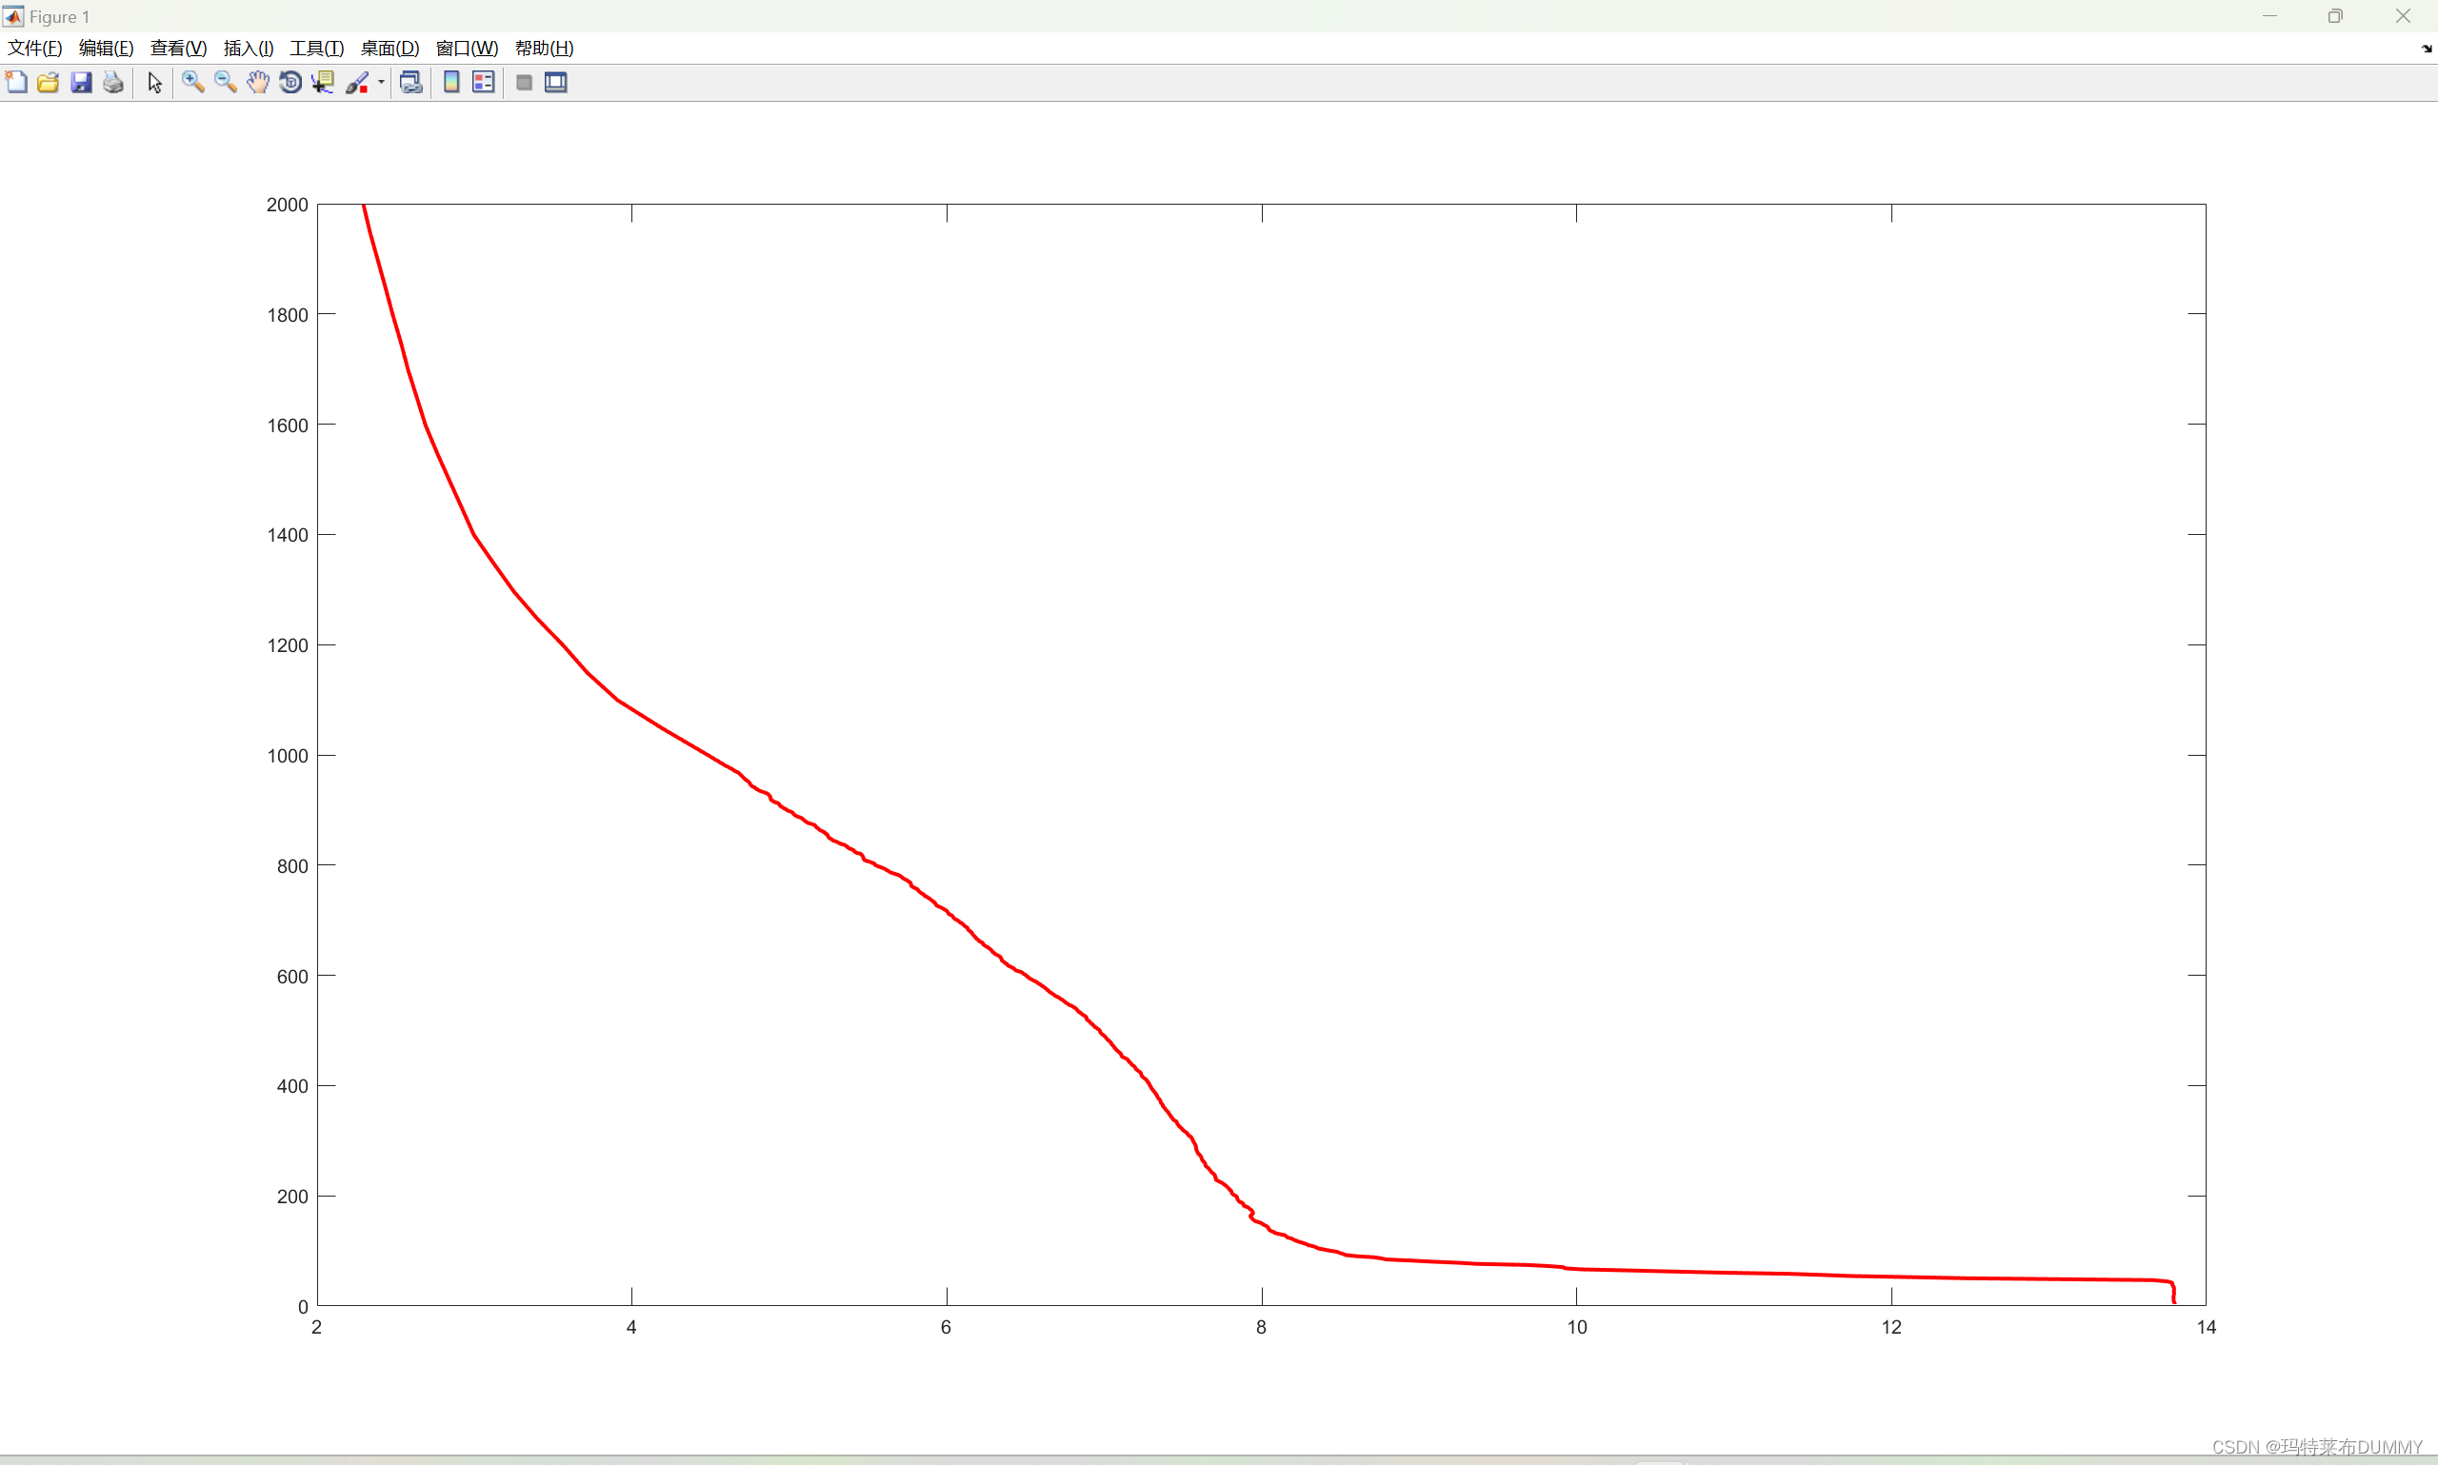
Task: Save the figure with the floppy icon
Action: click(x=81, y=83)
